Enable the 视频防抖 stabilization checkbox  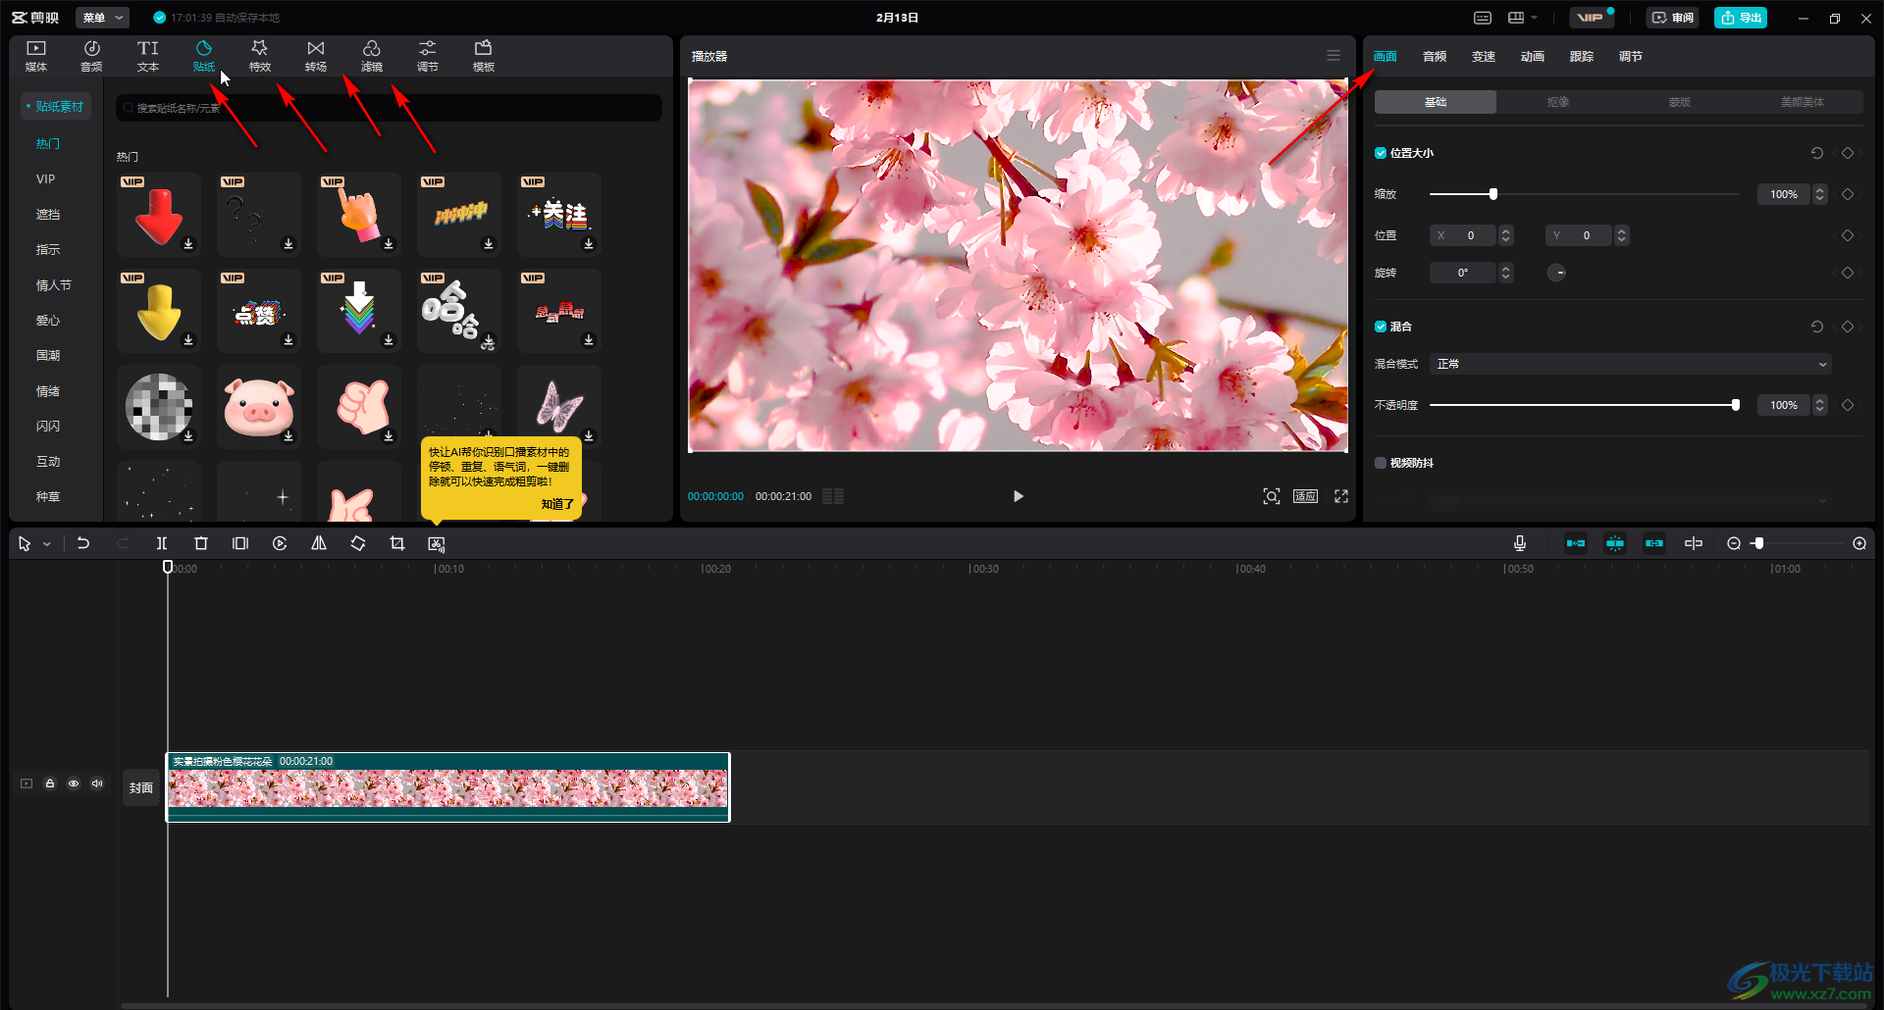tap(1381, 463)
